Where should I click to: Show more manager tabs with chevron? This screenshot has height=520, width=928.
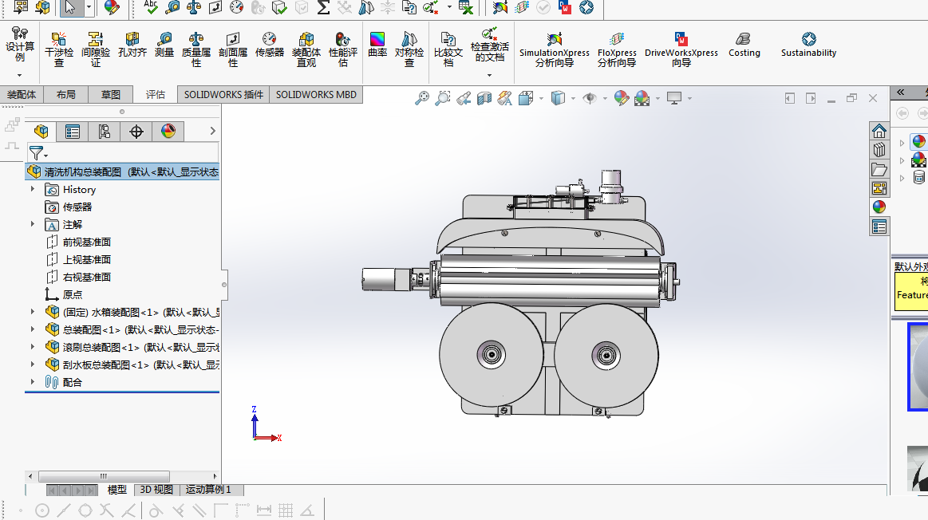[212, 131]
